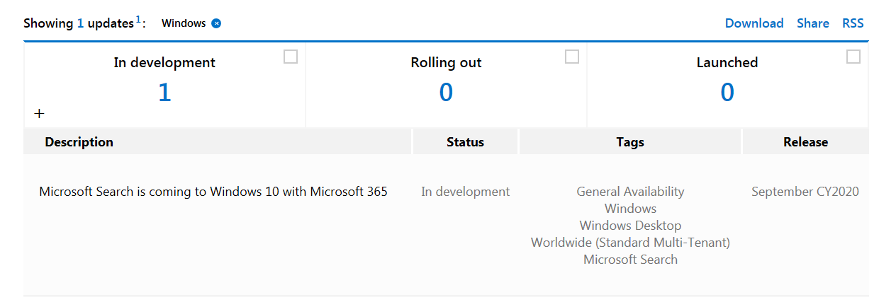Viewport: 896px width, 302px height.
Task: Click the Rolling out card title
Action: point(446,62)
